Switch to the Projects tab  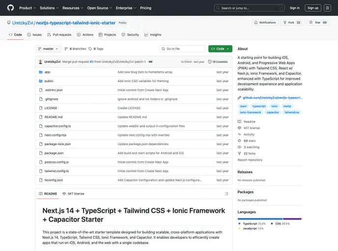tap(108, 35)
